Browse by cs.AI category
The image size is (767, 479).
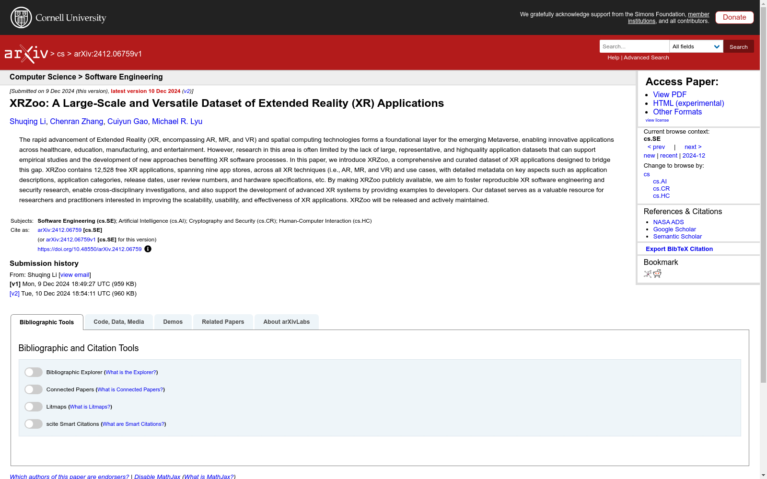[x=660, y=182]
